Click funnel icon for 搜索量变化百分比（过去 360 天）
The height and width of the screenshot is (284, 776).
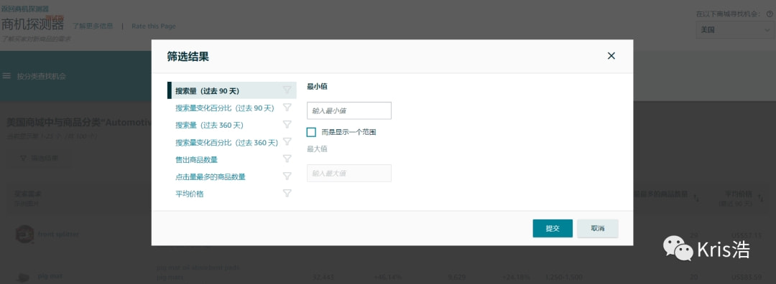pyautogui.click(x=287, y=142)
